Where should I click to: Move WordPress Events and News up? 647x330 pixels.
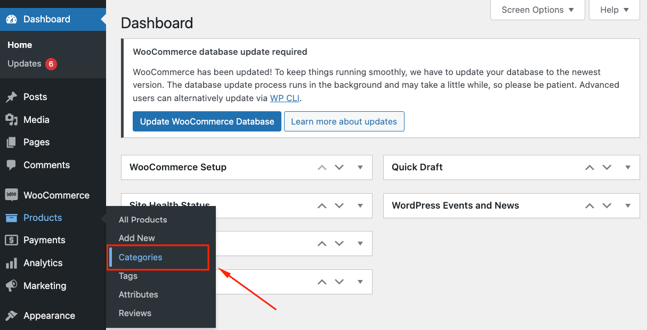pyautogui.click(x=589, y=205)
